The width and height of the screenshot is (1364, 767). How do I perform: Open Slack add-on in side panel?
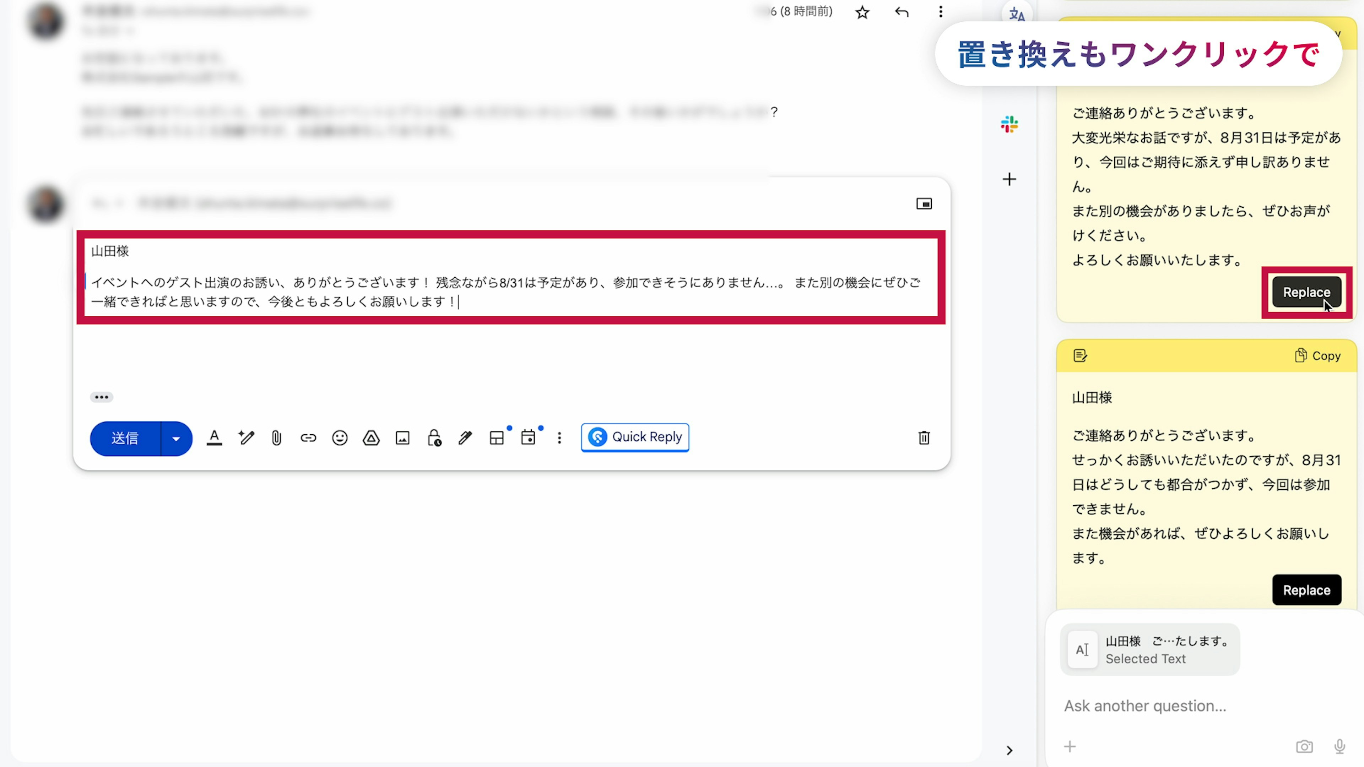(1009, 124)
